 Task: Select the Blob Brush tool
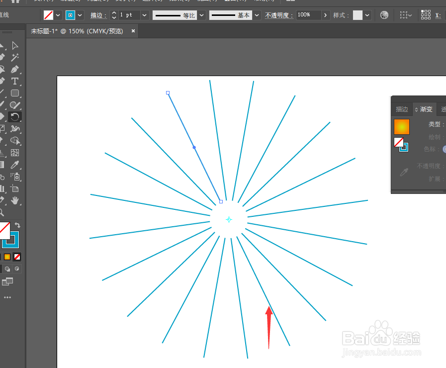tap(15, 105)
